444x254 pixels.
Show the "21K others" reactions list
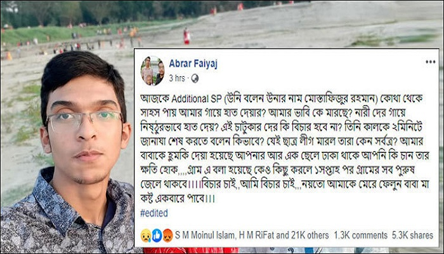tap(308, 236)
